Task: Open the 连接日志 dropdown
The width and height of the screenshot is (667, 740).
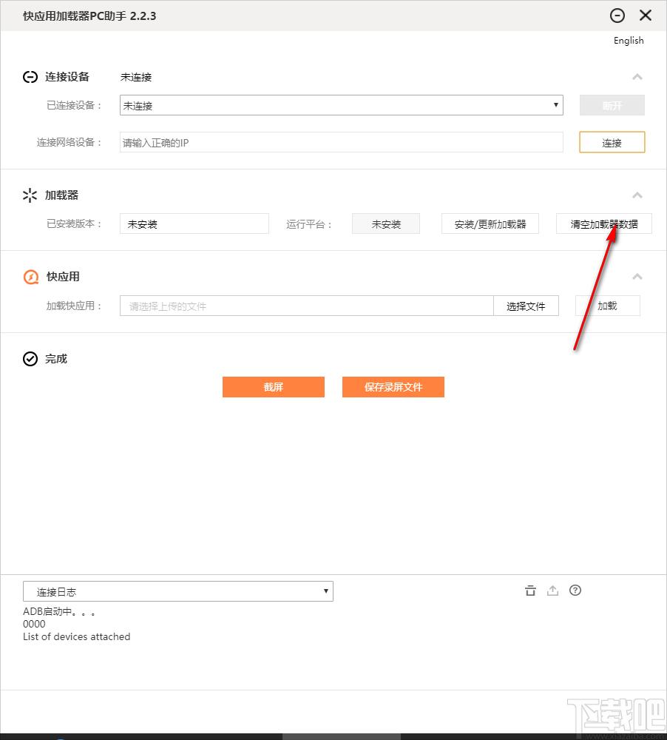Action: 177,591
